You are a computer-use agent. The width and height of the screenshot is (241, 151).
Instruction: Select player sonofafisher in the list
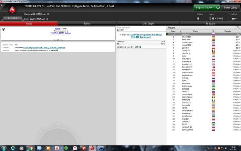(203, 116)
